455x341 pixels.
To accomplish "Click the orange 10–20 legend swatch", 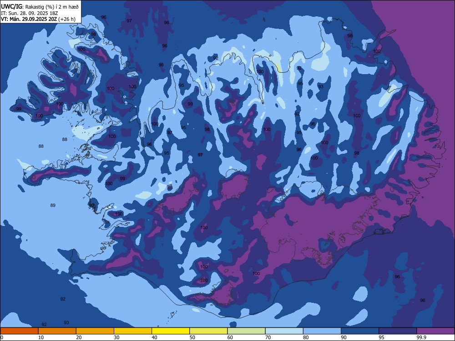I will point(57,331).
